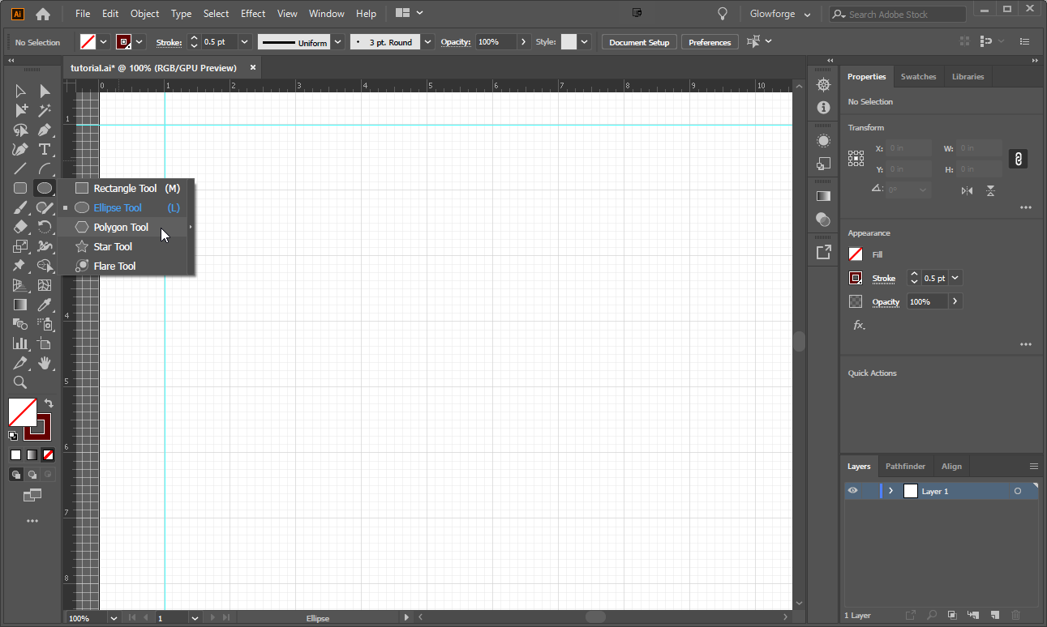Click the Opacity link in control bar

(x=455, y=42)
